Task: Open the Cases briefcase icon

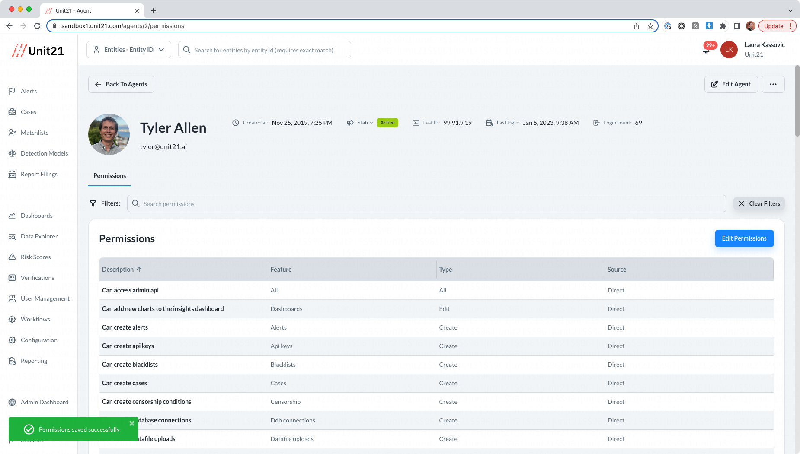Action: click(x=12, y=112)
